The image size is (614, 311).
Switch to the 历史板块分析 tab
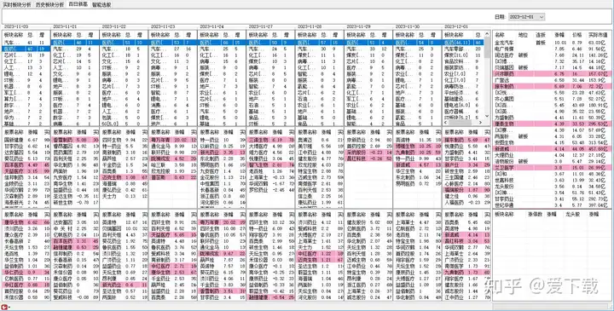click(x=49, y=5)
